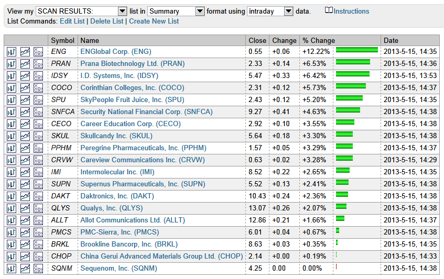Open PMC-Sierra, Inc. (PMCS) link
The width and height of the screenshot is (444, 279).
120,232
